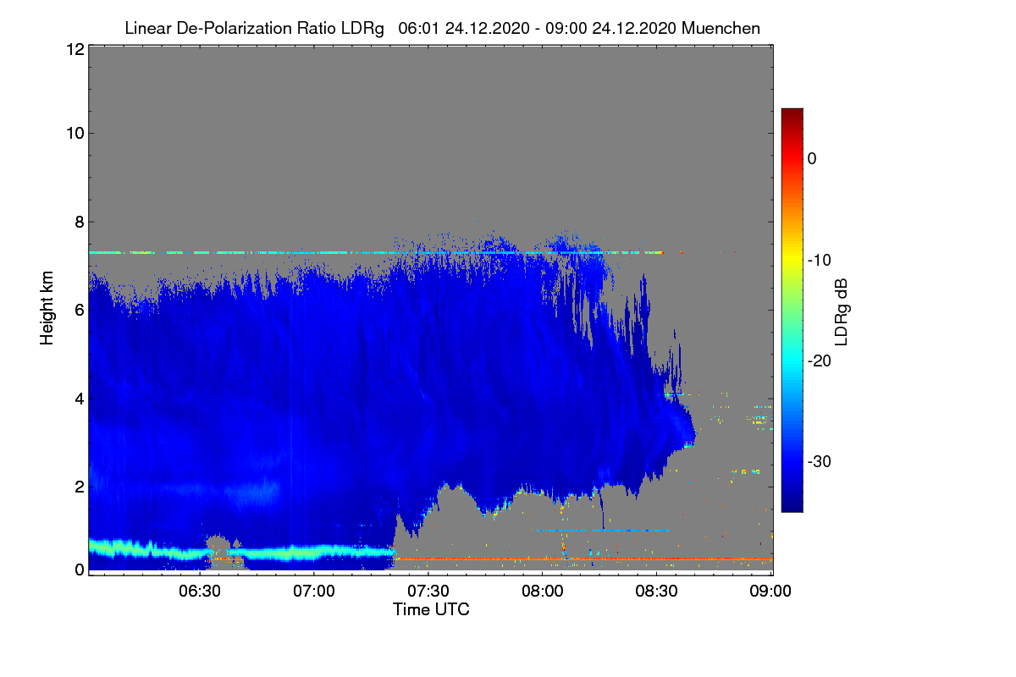
Task: Click the plot title text starting 'Linear De-Polarization Ratio'
Action: click(442, 28)
